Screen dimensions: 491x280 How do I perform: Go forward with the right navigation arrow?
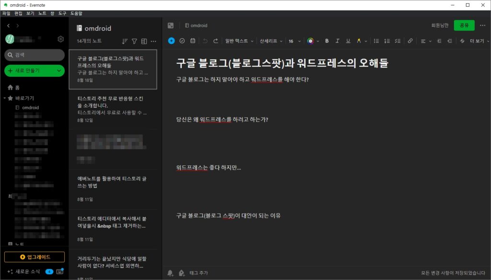coord(18,26)
